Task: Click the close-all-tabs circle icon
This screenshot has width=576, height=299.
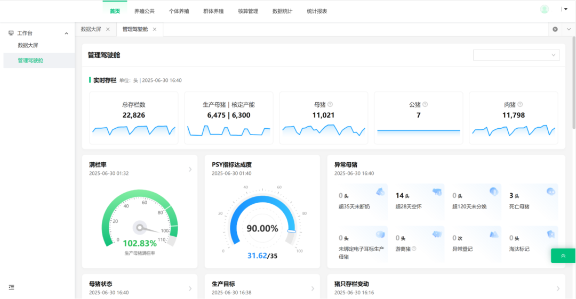Action: pyautogui.click(x=555, y=29)
